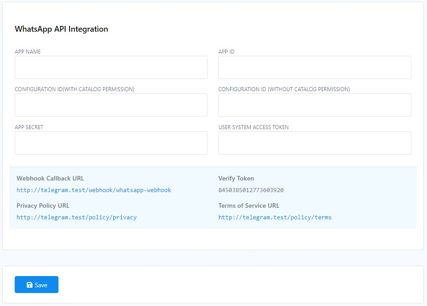427x306 pixels.
Task: Focus the App ID input field
Action: tap(315, 67)
